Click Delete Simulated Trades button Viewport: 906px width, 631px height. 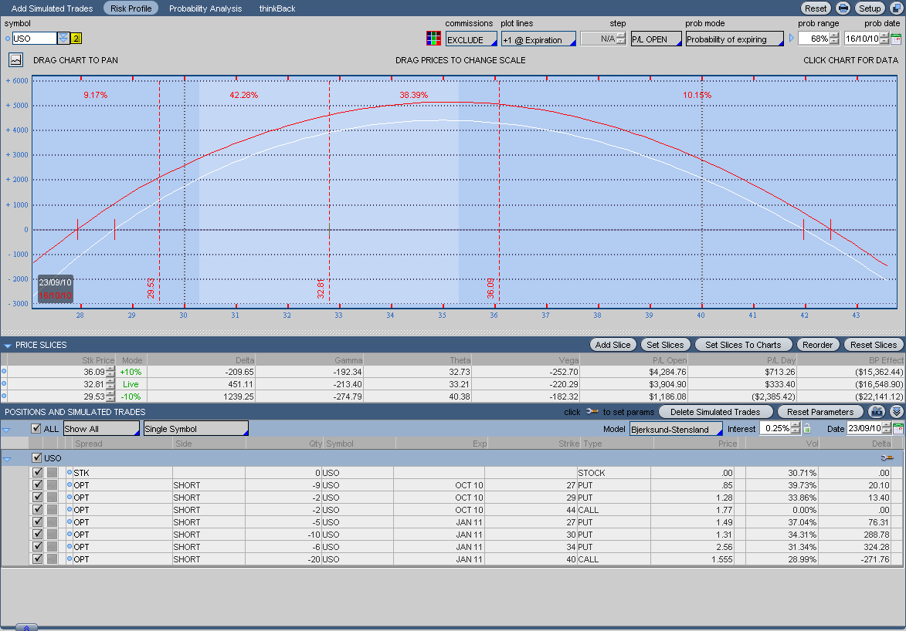(715, 412)
